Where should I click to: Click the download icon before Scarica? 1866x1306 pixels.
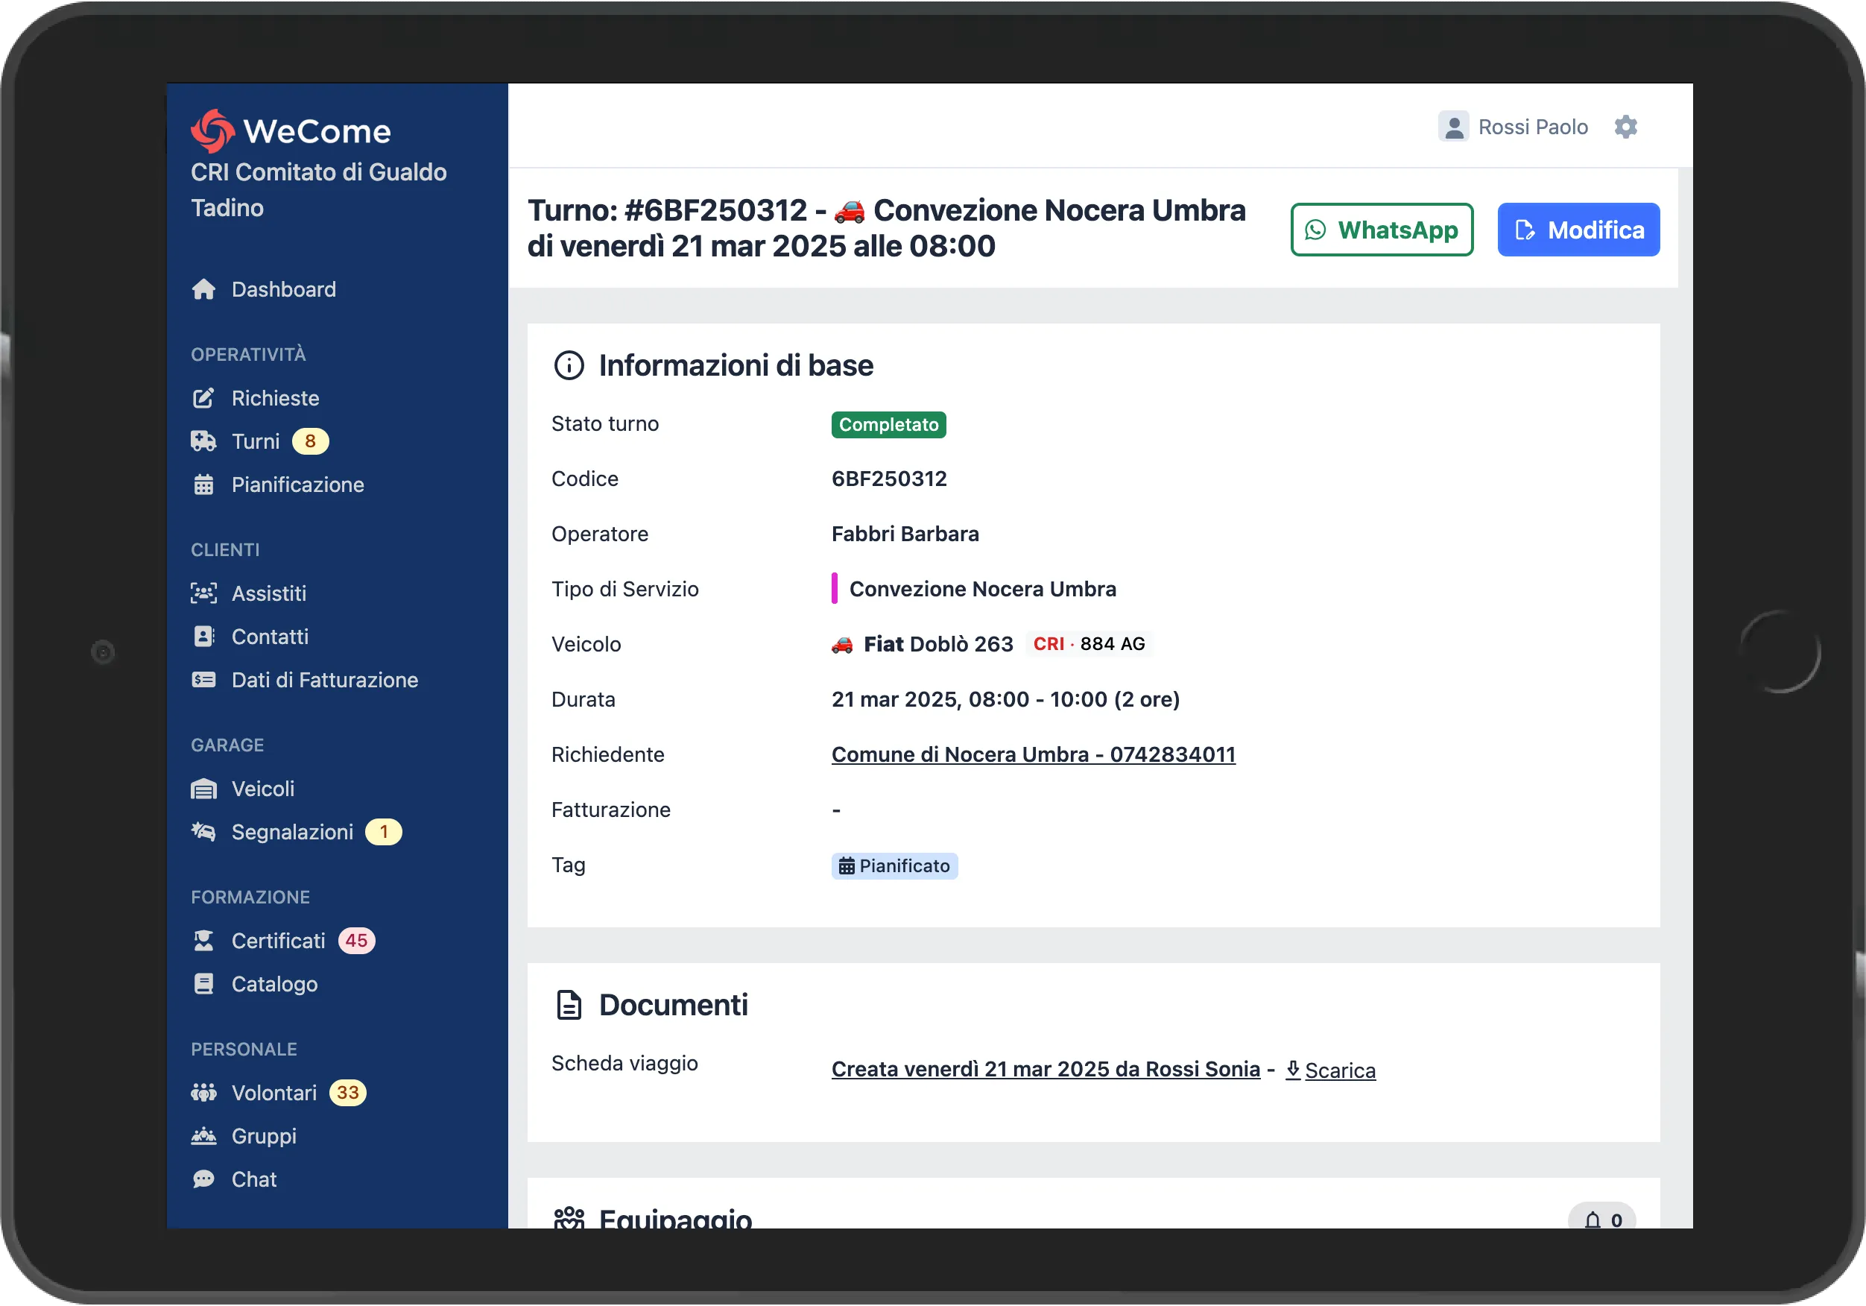[x=1293, y=1070]
